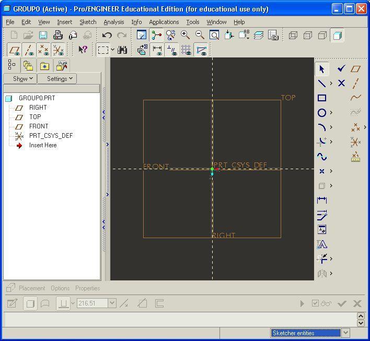
Task: Click the Print icon in toolbar
Action: (x=57, y=36)
